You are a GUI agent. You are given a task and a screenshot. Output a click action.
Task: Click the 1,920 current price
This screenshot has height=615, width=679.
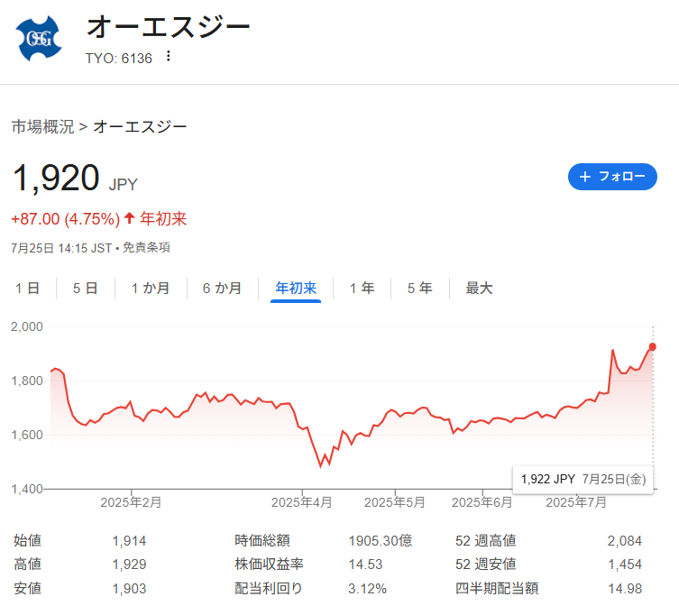click(x=56, y=178)
